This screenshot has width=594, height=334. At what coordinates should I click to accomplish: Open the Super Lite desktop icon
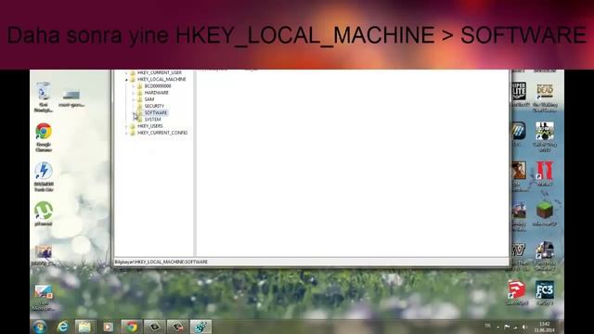(519, 94)
